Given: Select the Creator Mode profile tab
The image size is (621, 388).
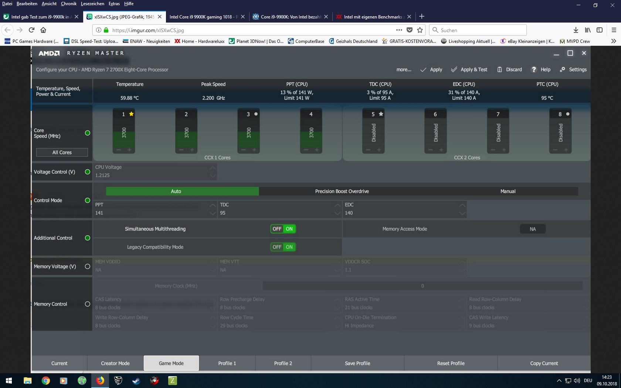Looking at the screenshot, I should coord(115,363).
